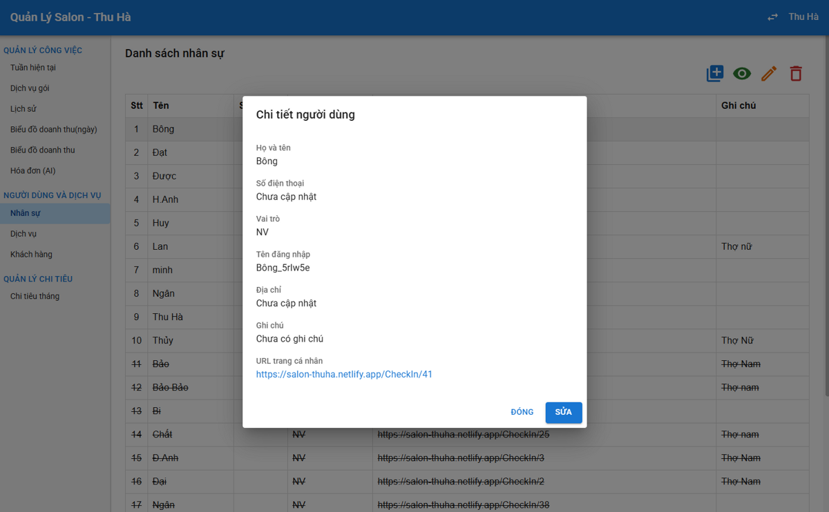Open Chi tiêu tháng sidebar item
Image resolution: width=829 pixels, height=512 pixels.
pyautogui.click(x=35, y=296)
